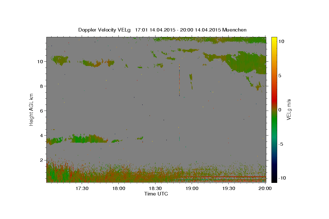Click the vertical multicolor streak near 18:50
Screen dimensions: 329x219
tap(179, 80)
